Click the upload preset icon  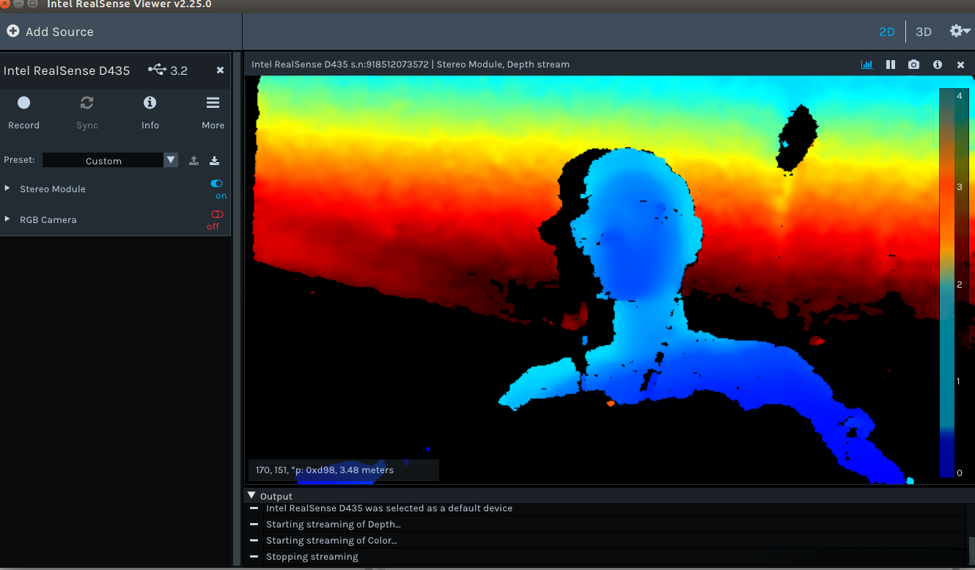[x=194, y=161]
